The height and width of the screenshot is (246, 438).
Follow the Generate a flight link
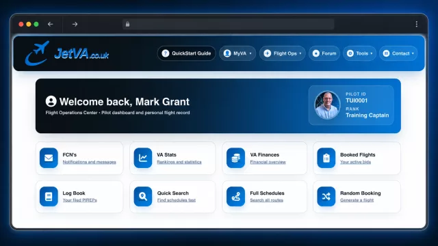357,200
